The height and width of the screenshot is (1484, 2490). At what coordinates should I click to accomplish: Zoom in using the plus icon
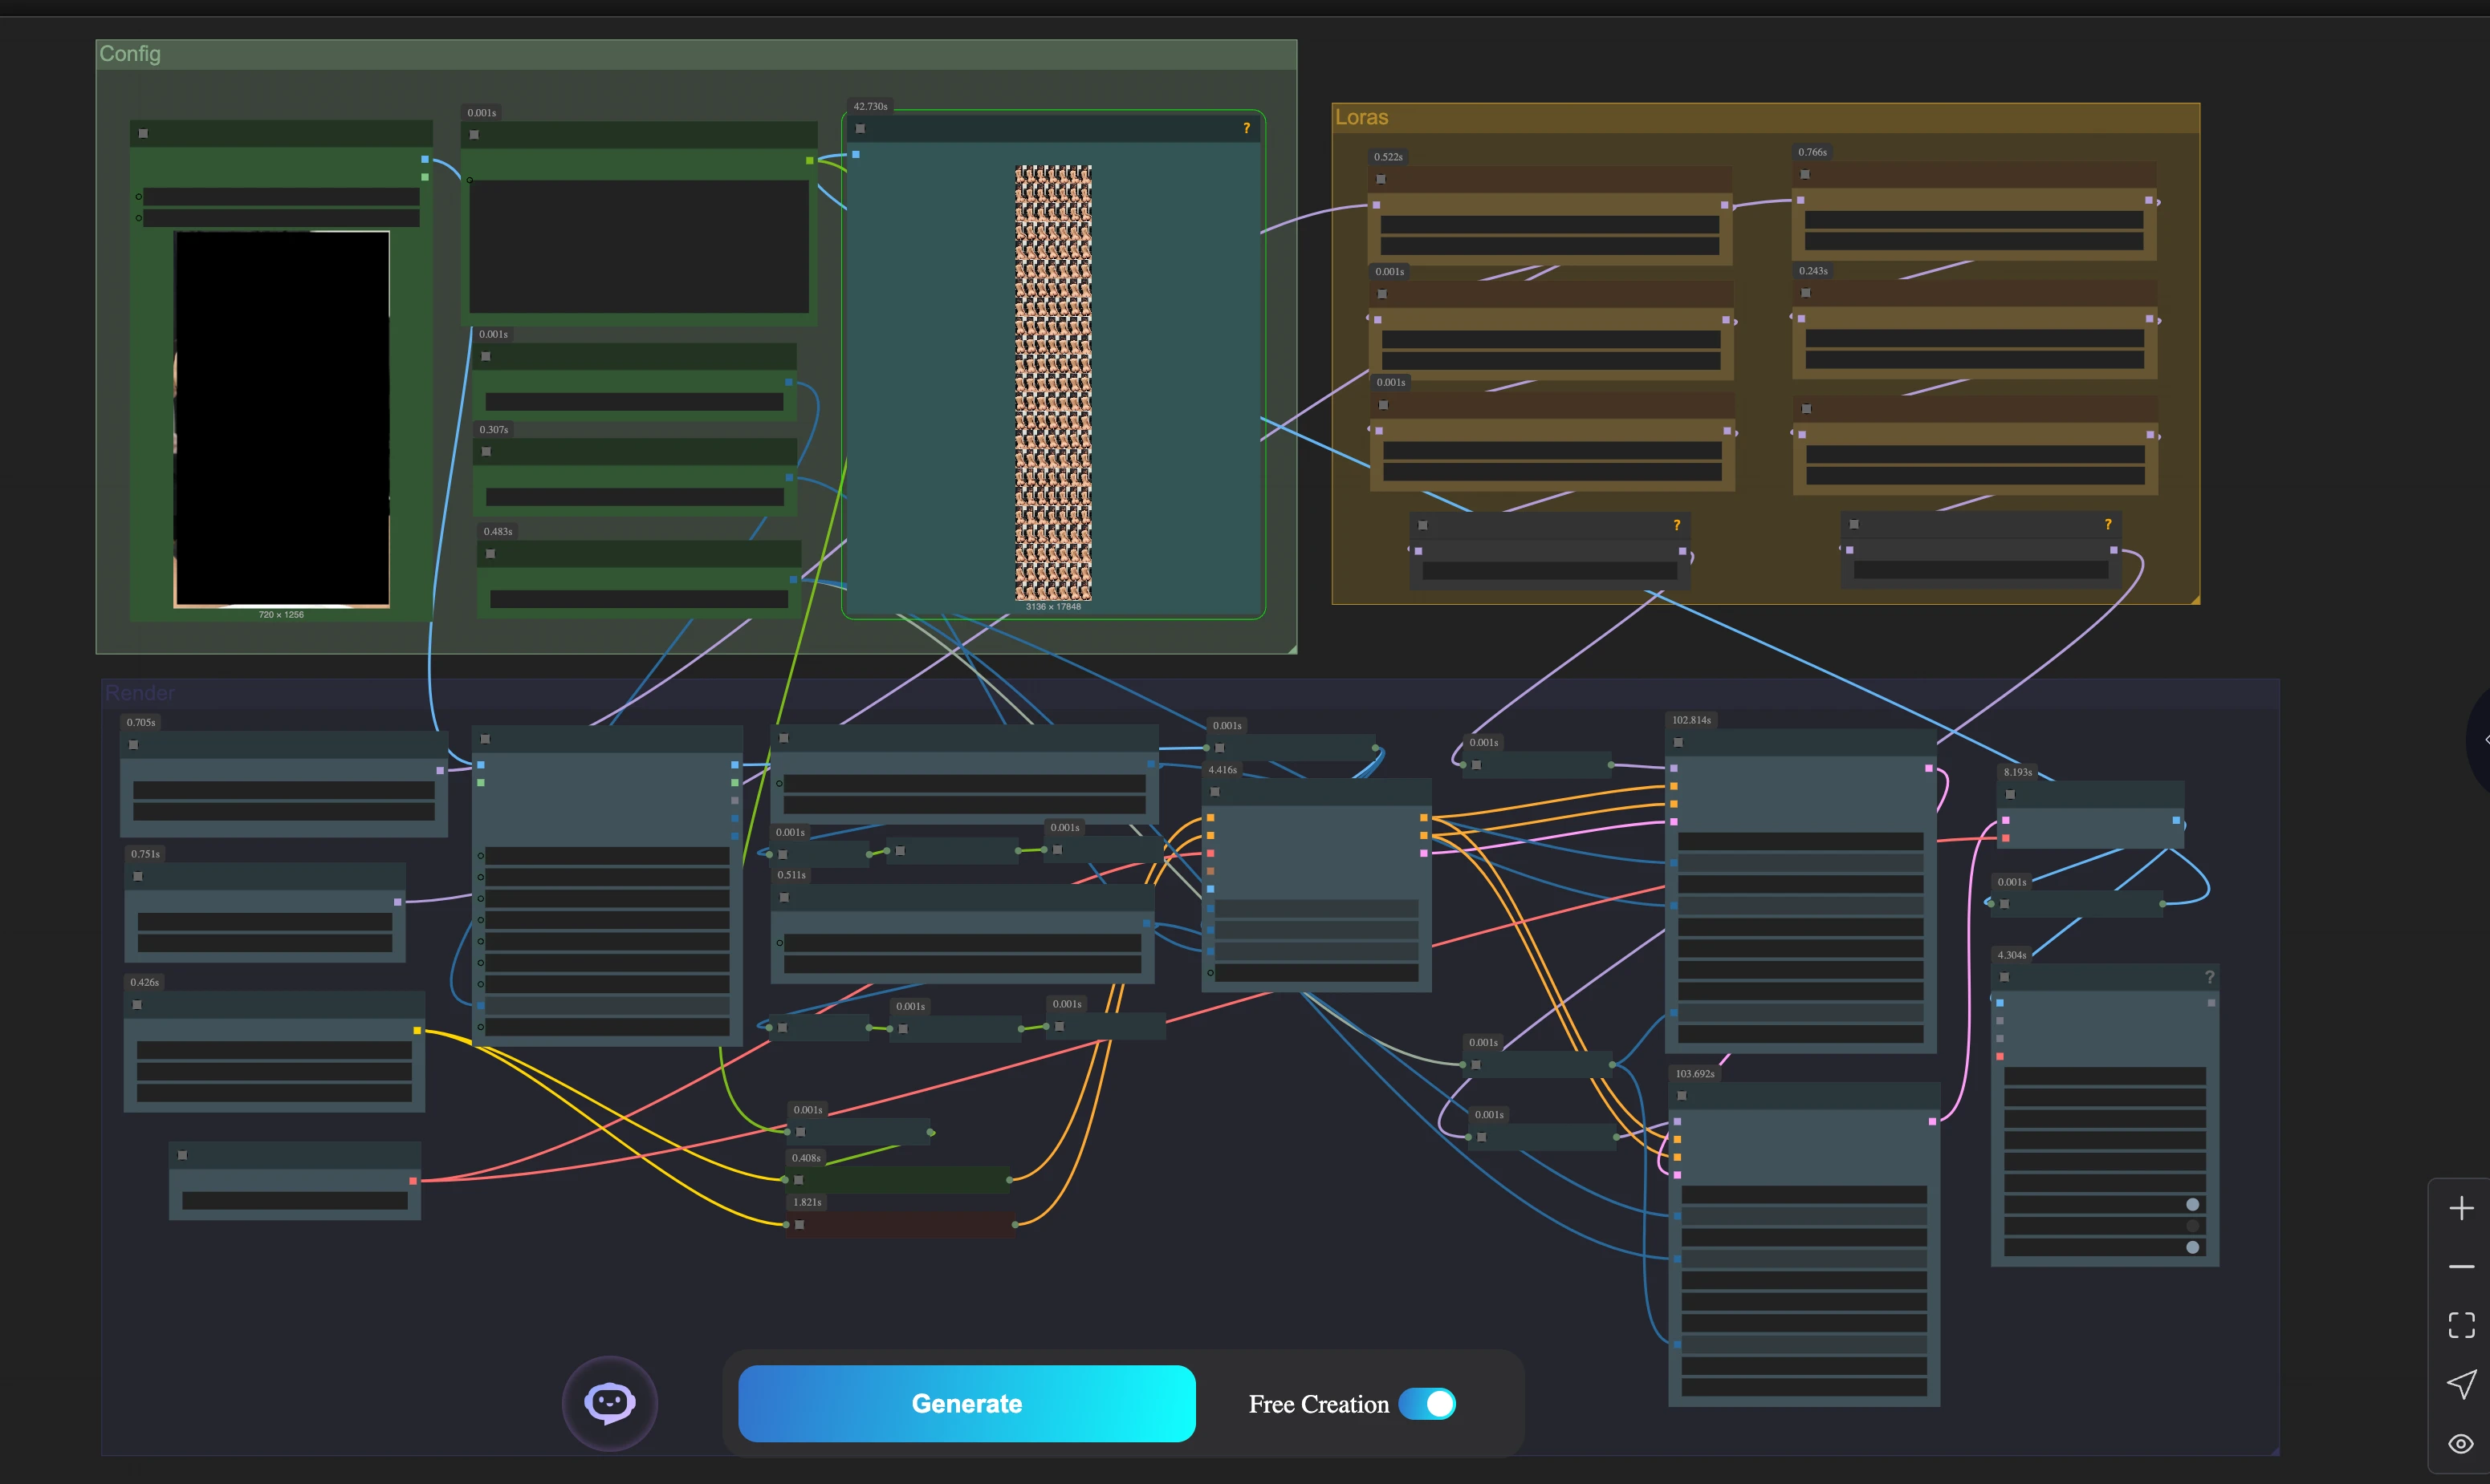pyautogui.click(x=2461, y=1208)
